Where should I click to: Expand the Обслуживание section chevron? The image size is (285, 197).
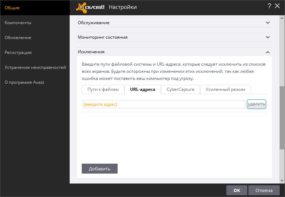point(268,23)
